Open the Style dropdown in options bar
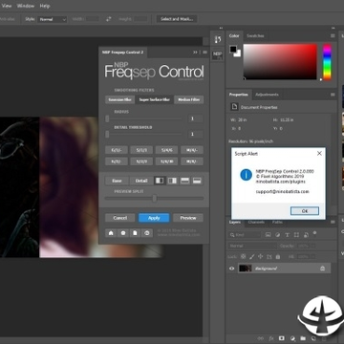344x344 pixels. (52, 19)
